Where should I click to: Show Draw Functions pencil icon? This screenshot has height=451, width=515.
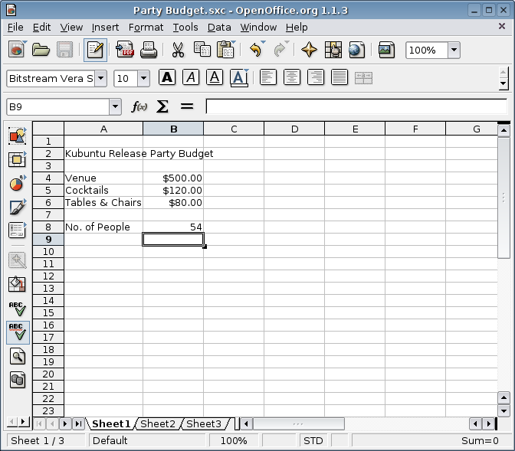(x=17, y=207)
